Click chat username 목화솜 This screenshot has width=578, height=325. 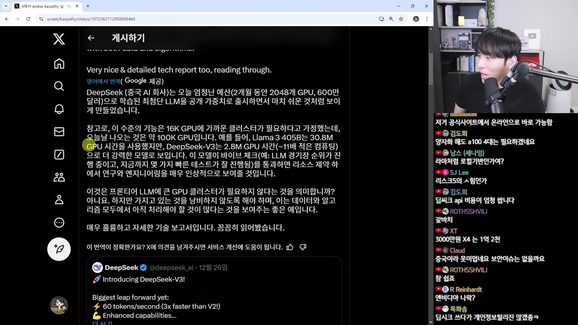point(458,309)
